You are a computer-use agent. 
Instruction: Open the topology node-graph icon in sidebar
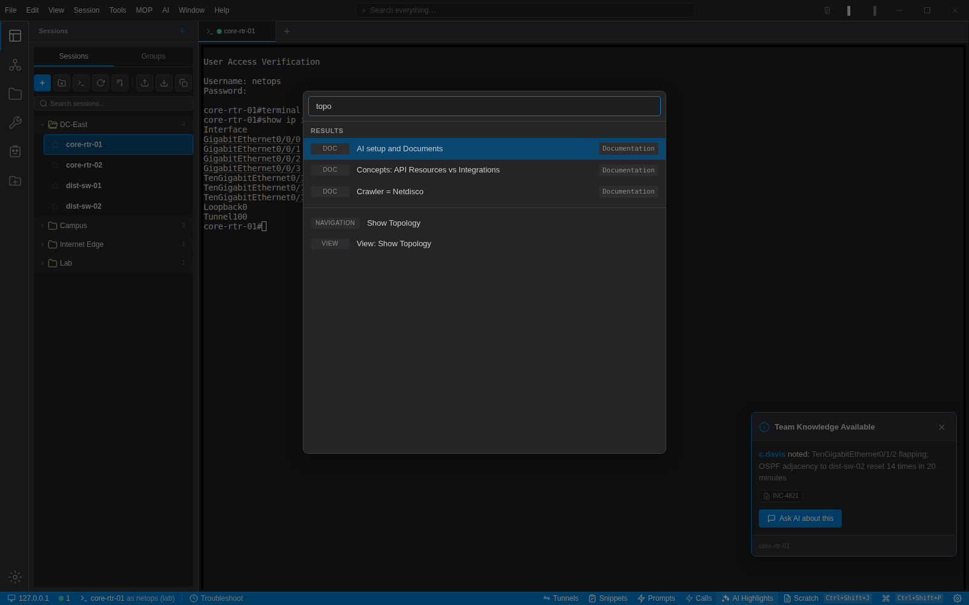click(x=15, y=65)
